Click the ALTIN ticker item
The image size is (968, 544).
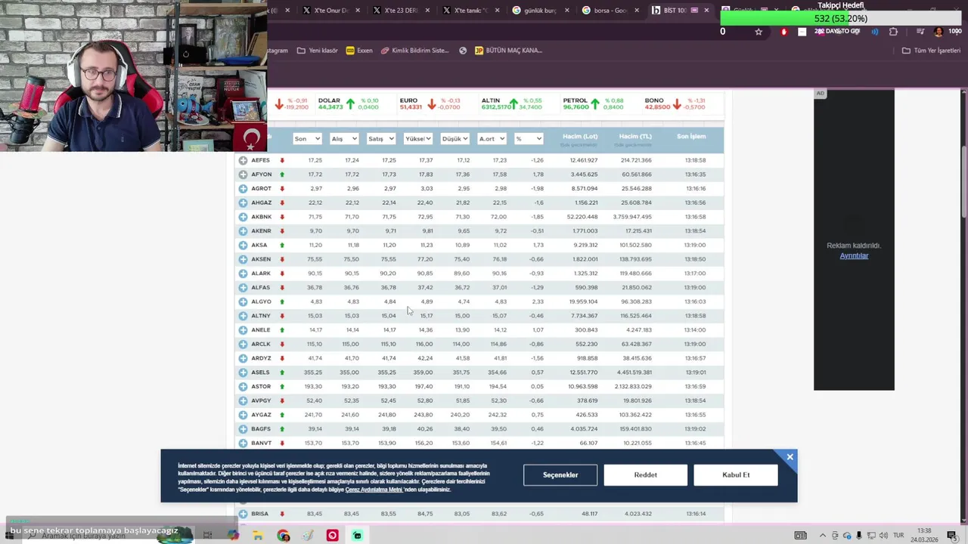click(x=512, y=104)
